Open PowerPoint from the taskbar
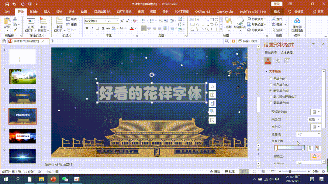Viewport: 328px width, 184px height. point(53,179)
